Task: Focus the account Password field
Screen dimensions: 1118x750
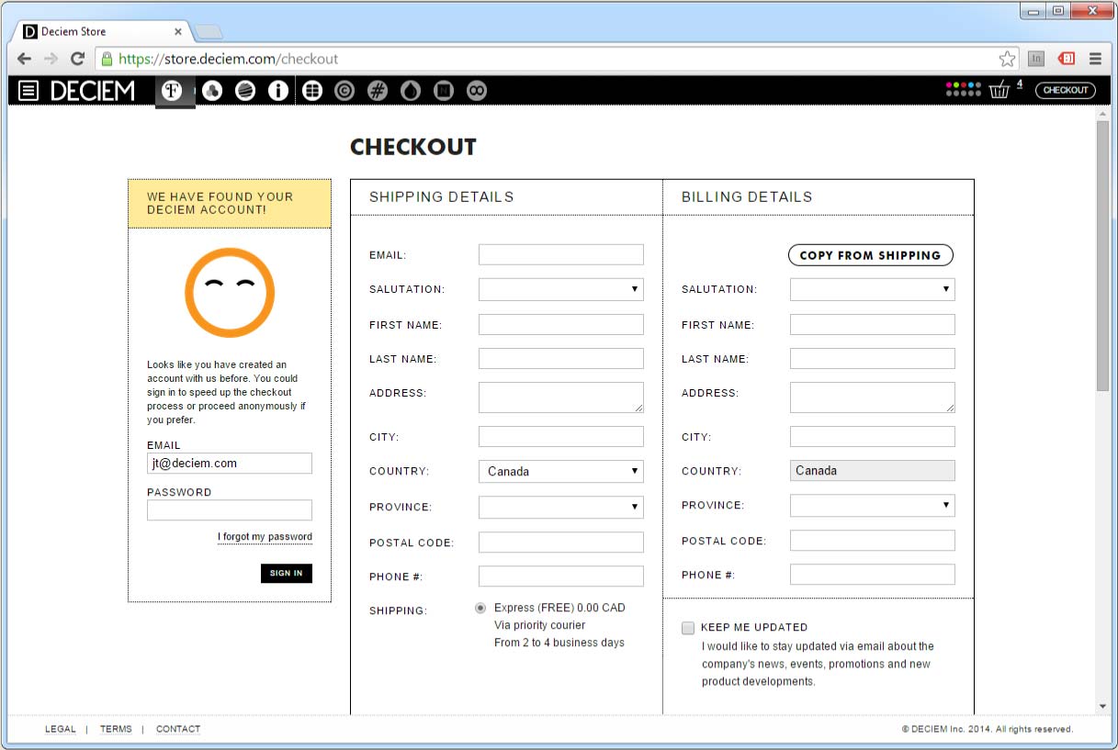Action: 230,509
